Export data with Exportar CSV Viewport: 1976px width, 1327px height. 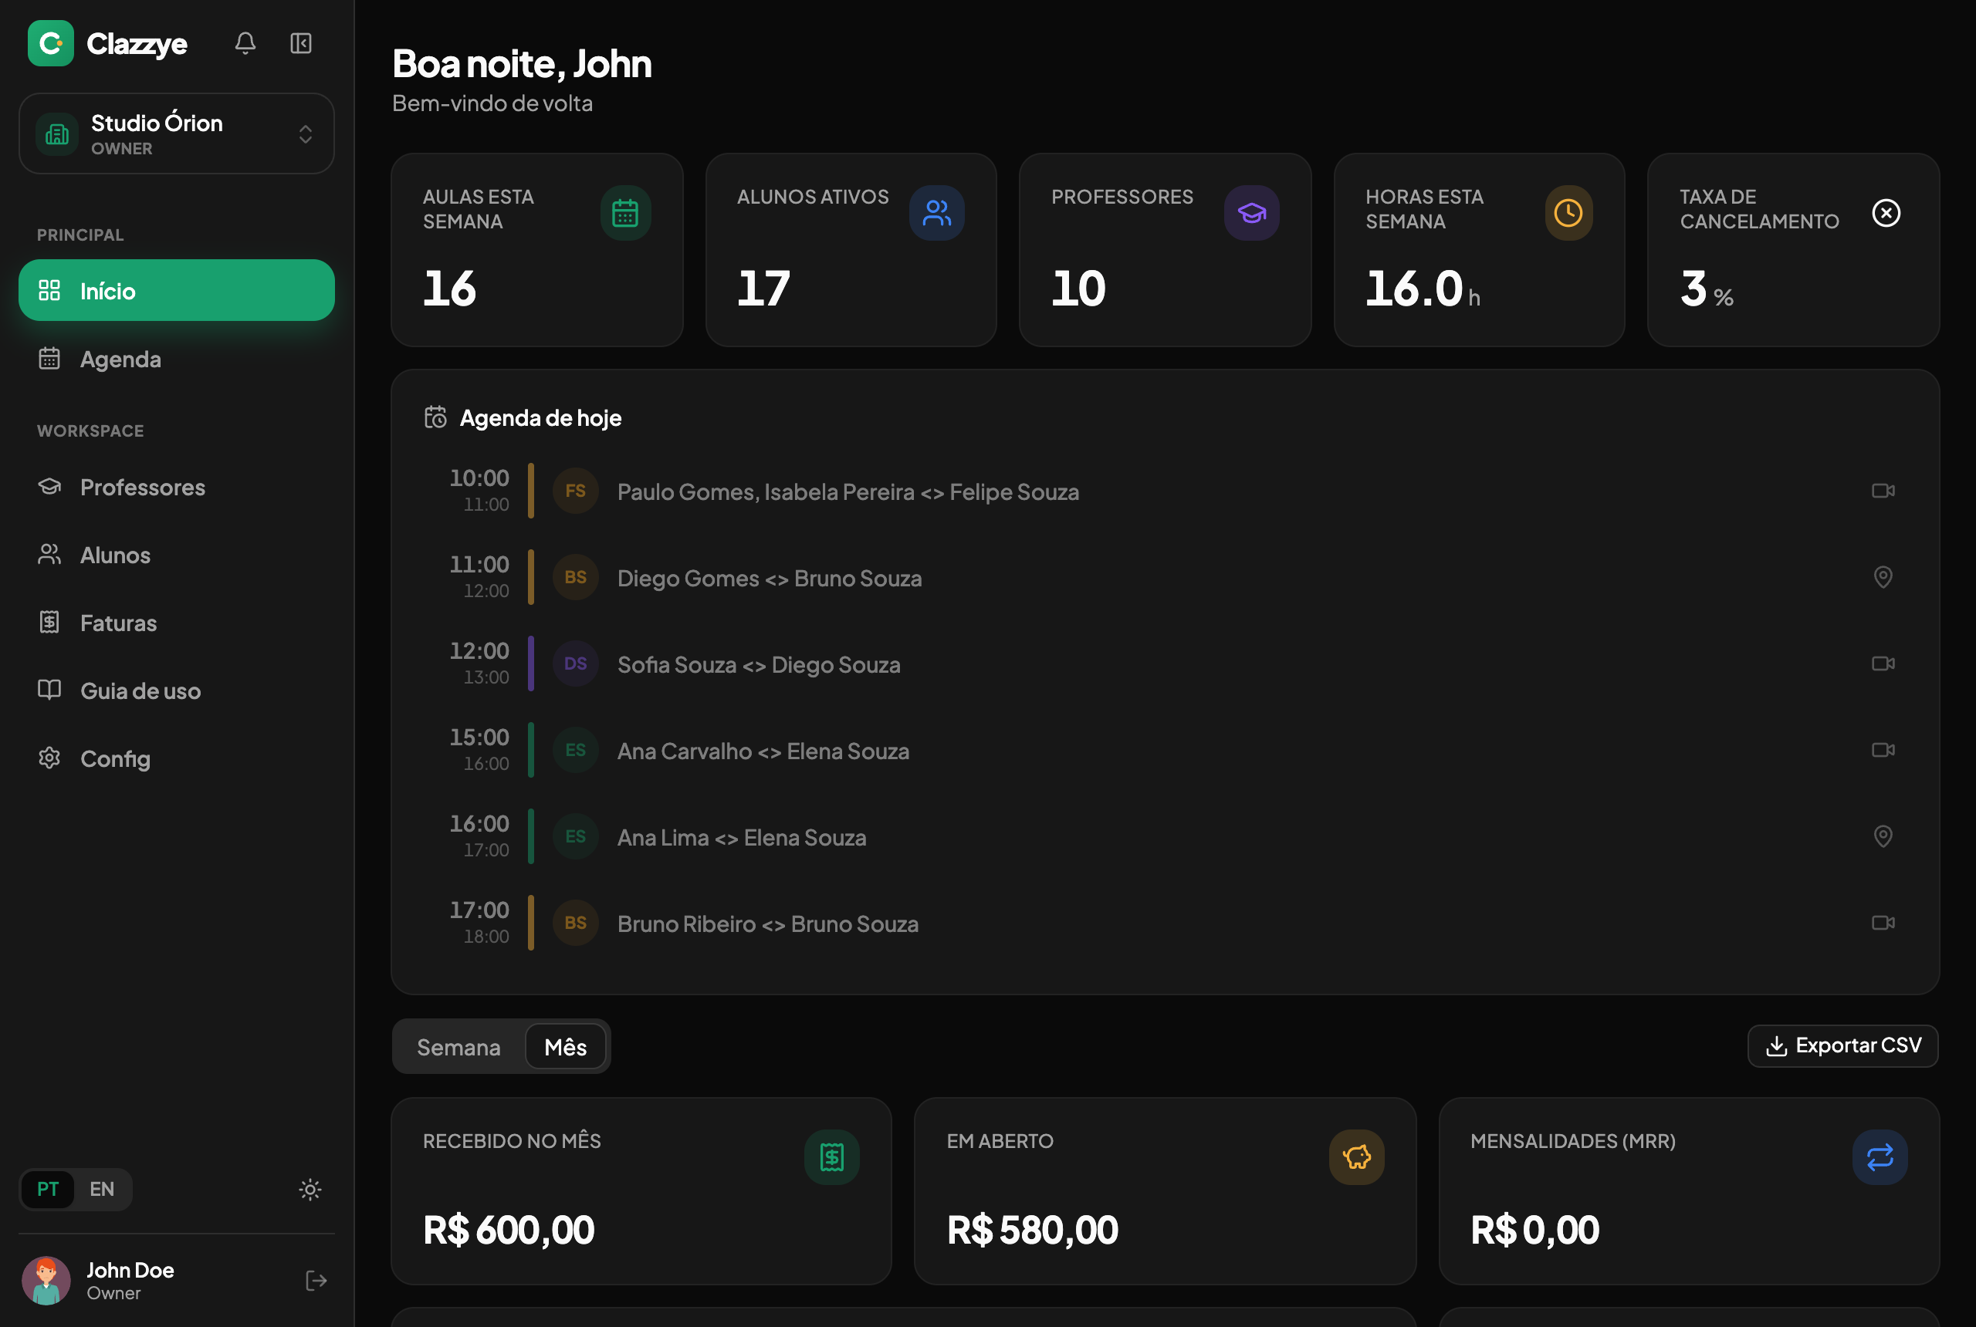[1842, 1046]
